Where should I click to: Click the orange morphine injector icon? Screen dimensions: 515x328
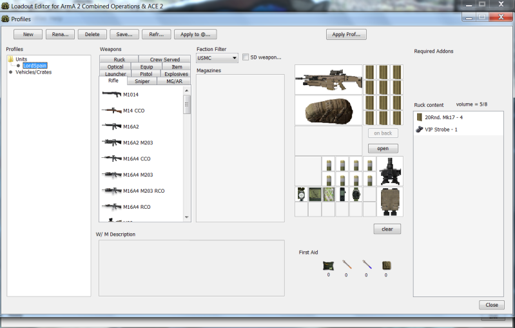(x=347, y=264)
